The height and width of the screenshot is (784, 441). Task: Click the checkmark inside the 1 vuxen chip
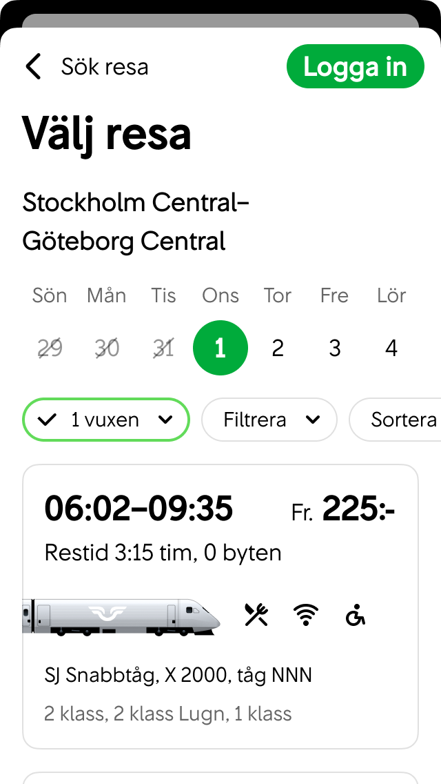[x=48, y=419]
